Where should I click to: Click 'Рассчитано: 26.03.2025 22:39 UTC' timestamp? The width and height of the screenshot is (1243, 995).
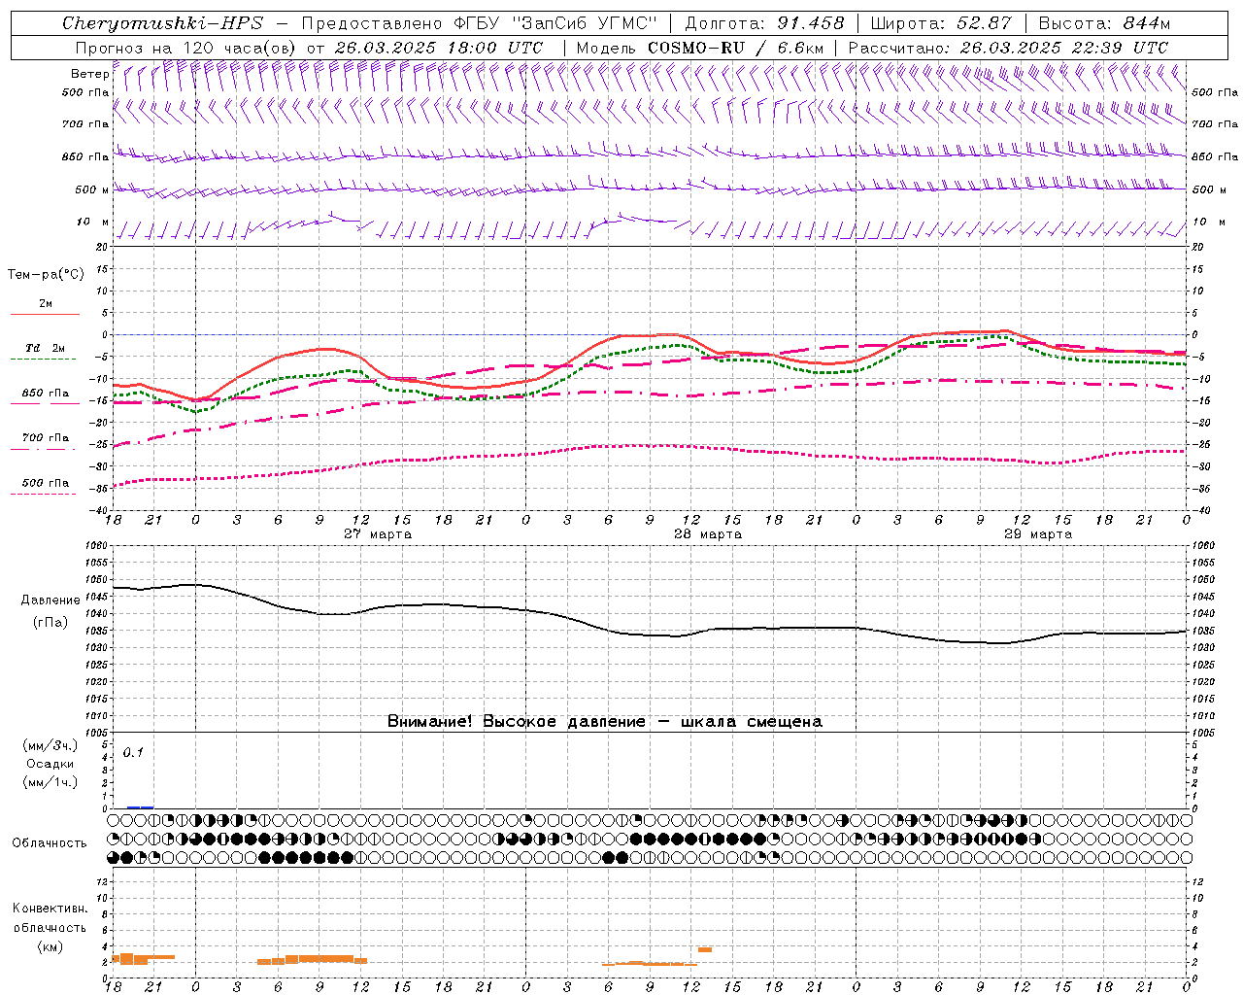[1008, 48]
